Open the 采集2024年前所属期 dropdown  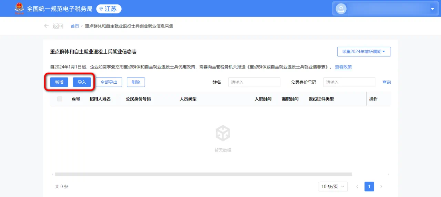pyautogui.click(x=364, y=52)
